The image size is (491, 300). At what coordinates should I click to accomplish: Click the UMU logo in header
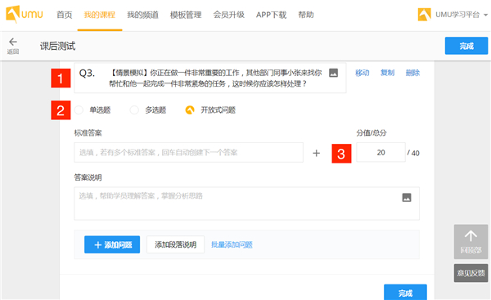click(25, 14)
